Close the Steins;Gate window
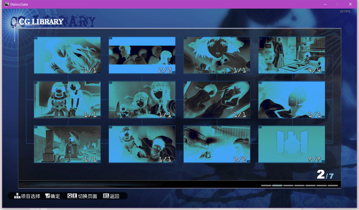 point(350,4)
